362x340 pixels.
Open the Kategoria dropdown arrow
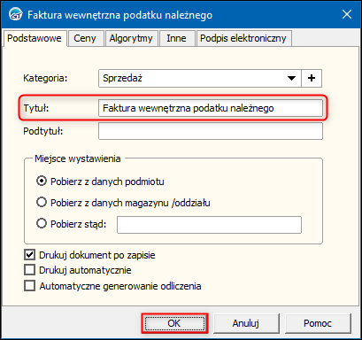click(291, 78)
